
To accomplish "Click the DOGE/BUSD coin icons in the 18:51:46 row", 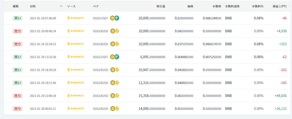I will (x=115, y=83).
